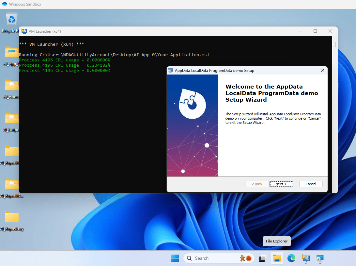356x266 pixels.
Task: Open the Windows Start menu
Action: pos(175,258)
